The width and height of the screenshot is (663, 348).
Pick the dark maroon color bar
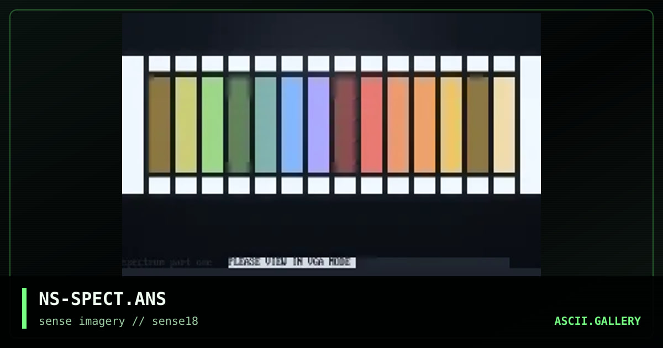[x=345, y=125]
